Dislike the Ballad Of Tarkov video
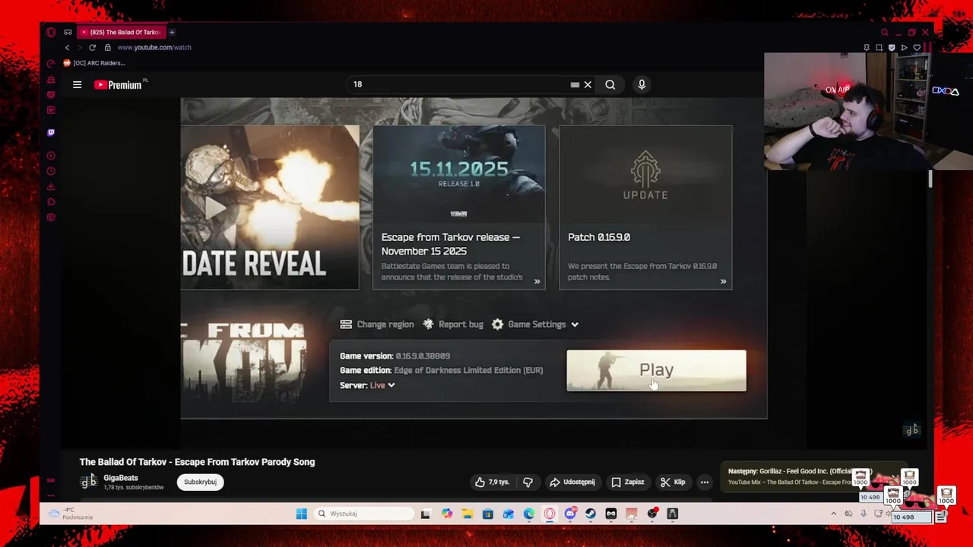Viewport: 973px width, 547px height. tap(528, 482)
